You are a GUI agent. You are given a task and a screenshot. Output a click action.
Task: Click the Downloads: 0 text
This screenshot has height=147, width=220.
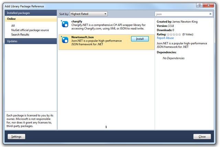165,30
